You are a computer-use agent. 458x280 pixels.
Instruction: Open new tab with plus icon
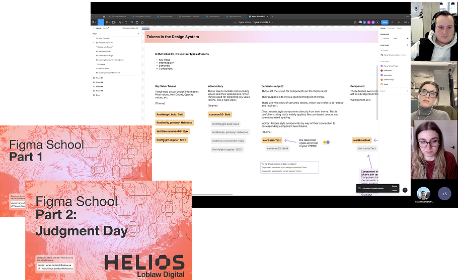[272, 17]
